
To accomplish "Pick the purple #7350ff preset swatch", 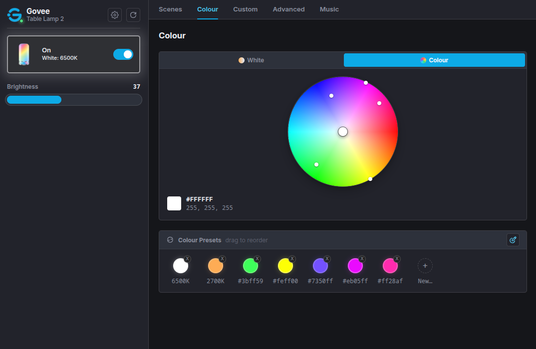I will point(320,266).
